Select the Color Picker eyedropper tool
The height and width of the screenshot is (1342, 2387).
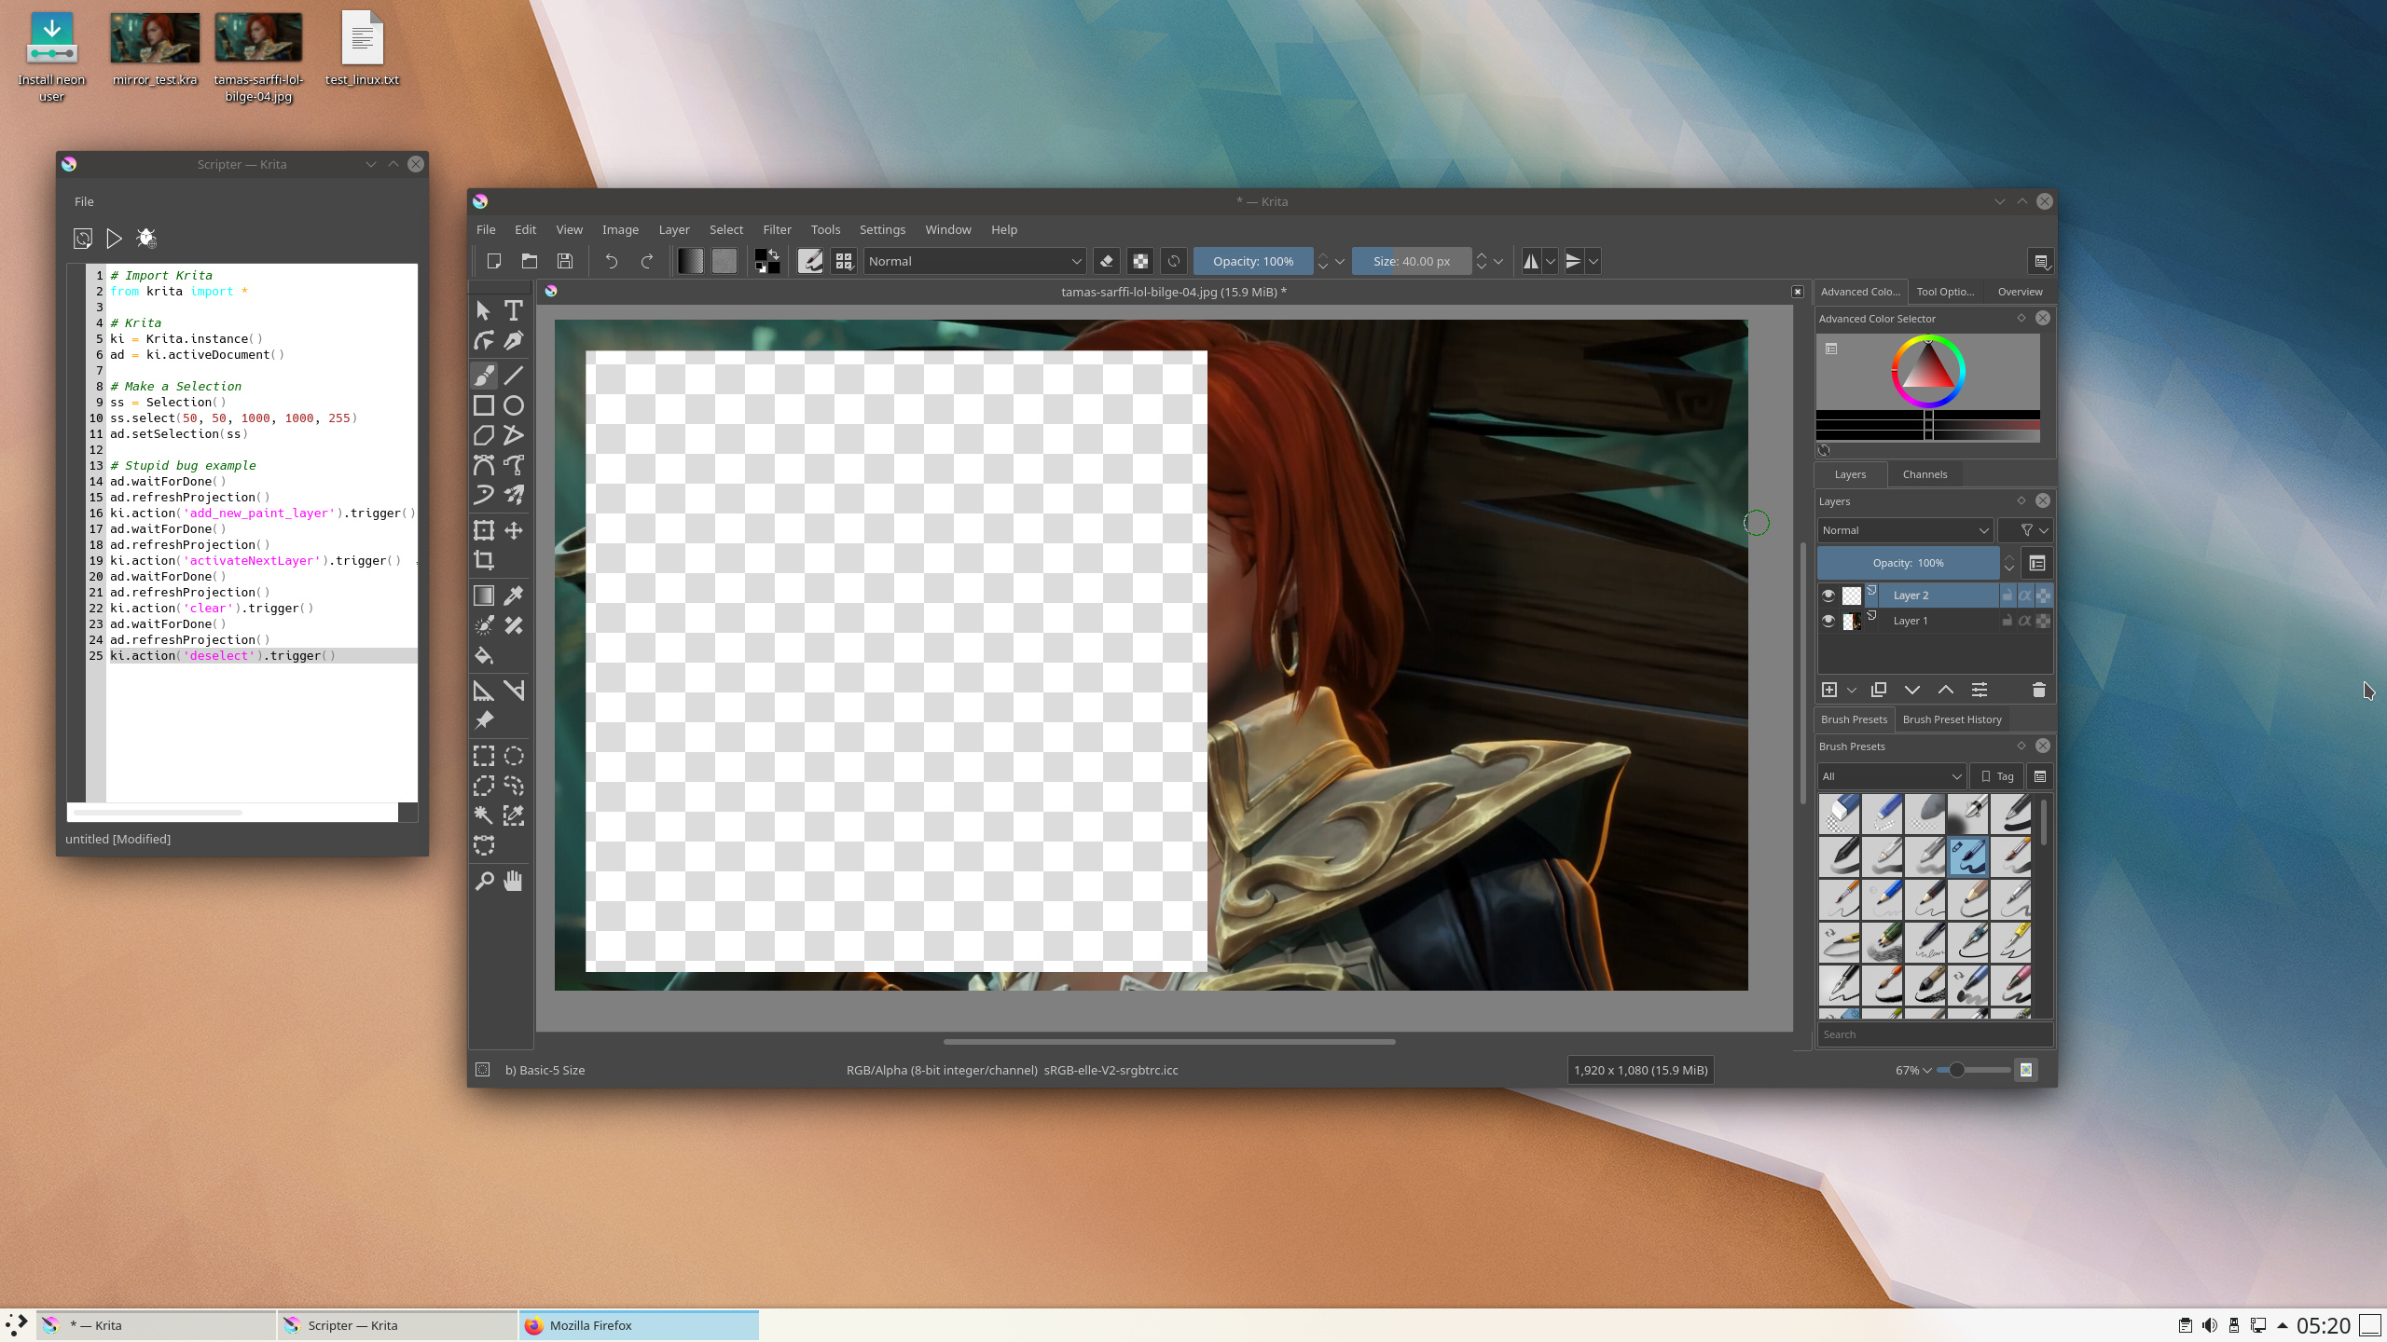pyautogui.click(x=514, y=596)
